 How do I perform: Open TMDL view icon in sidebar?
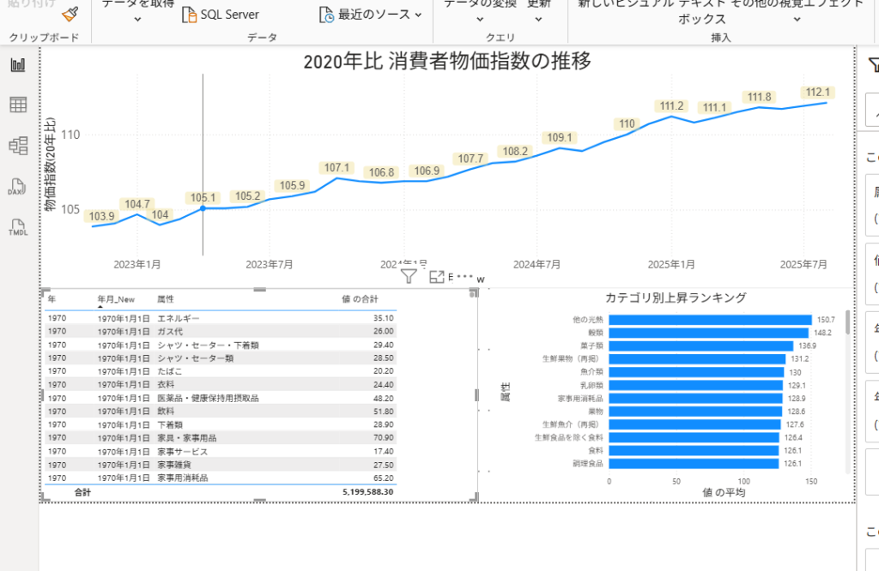17,228
